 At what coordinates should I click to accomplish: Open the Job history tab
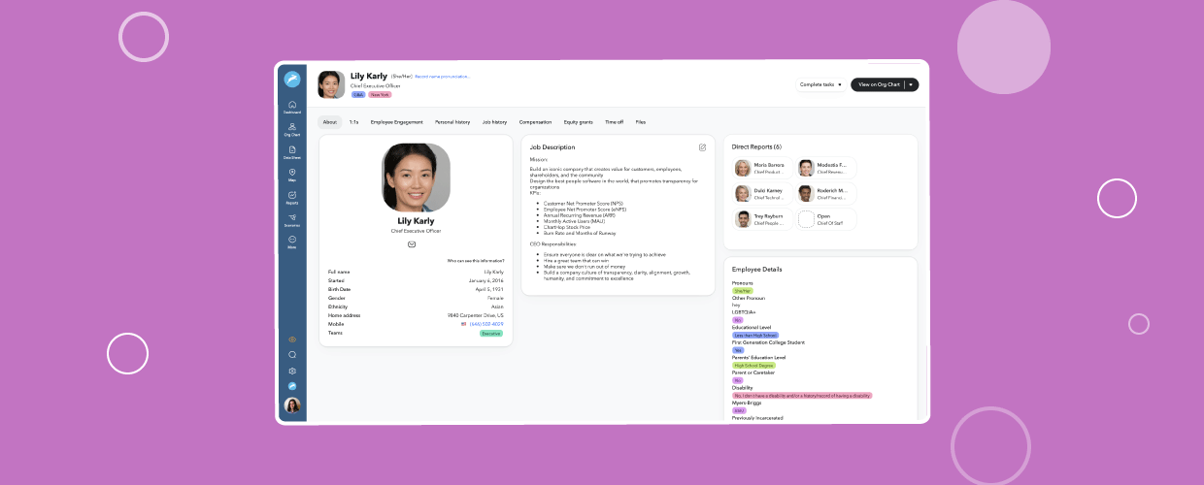[x=494, y=122]
